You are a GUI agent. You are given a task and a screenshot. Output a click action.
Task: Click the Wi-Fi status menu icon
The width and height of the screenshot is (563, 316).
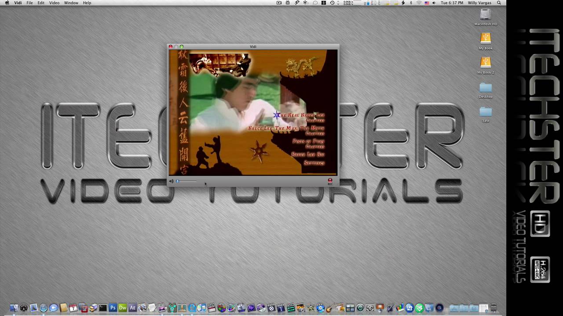tap(419, 3)
